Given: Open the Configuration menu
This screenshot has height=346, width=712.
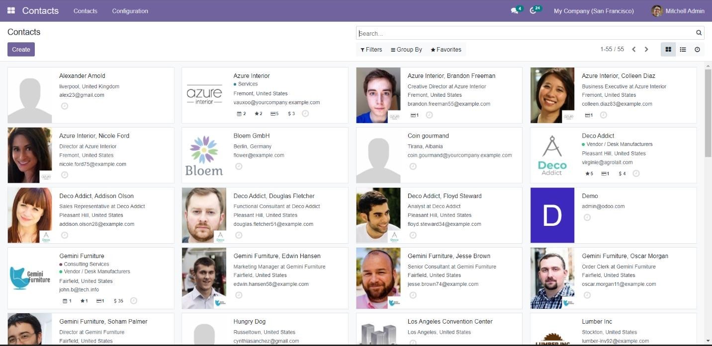Looking at the screenshot, I should (130, 11).
